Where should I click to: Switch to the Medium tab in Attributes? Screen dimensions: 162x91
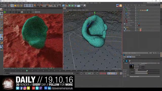133,57
